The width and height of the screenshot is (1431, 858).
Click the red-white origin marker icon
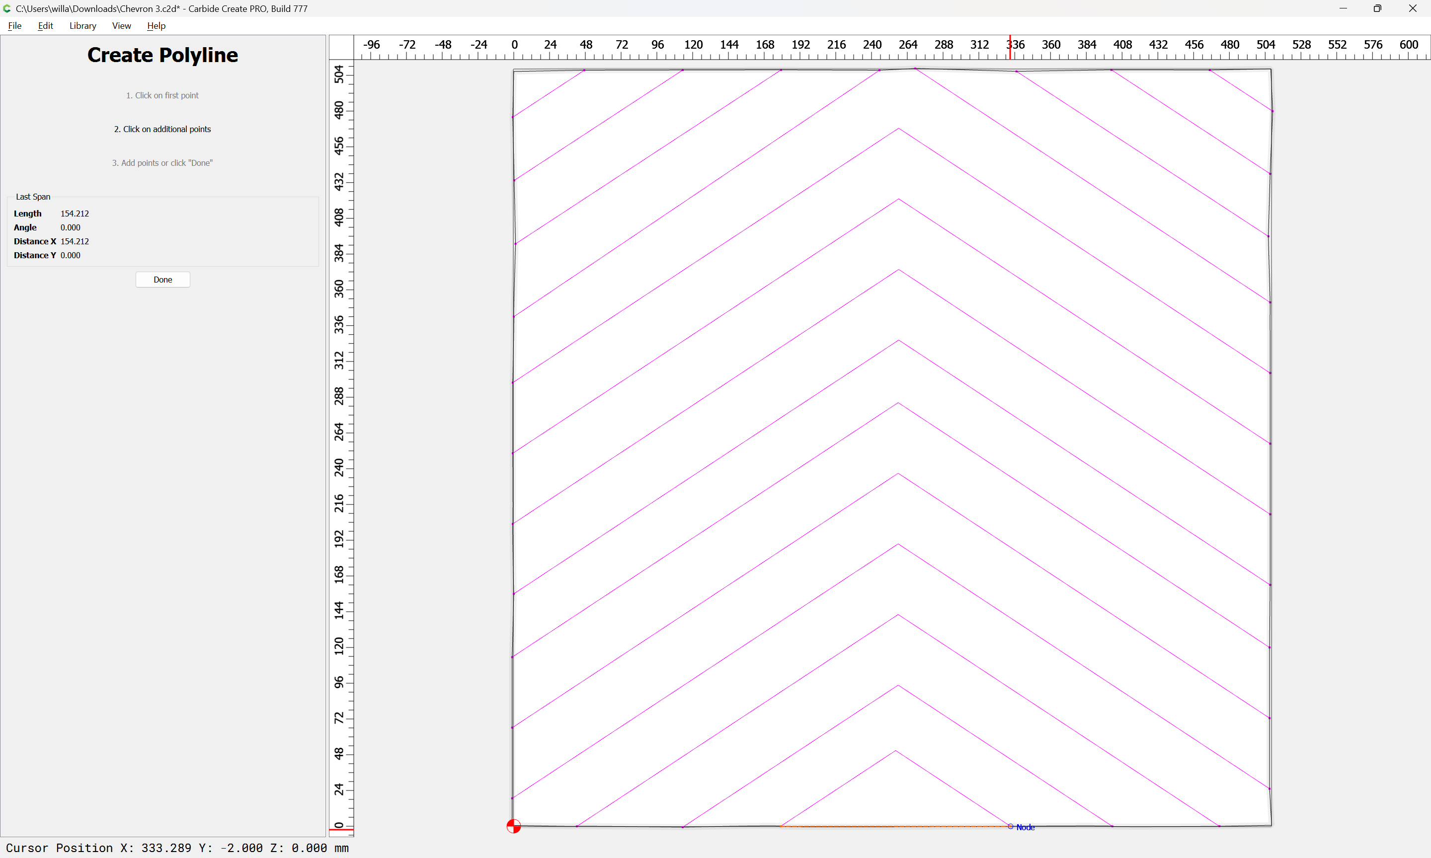coord(514,826)
